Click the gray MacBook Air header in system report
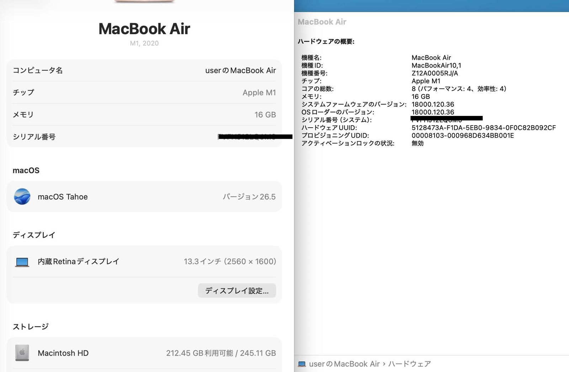Image resolution: width=569 pixels, height=372 pixels. coord(322,22)
